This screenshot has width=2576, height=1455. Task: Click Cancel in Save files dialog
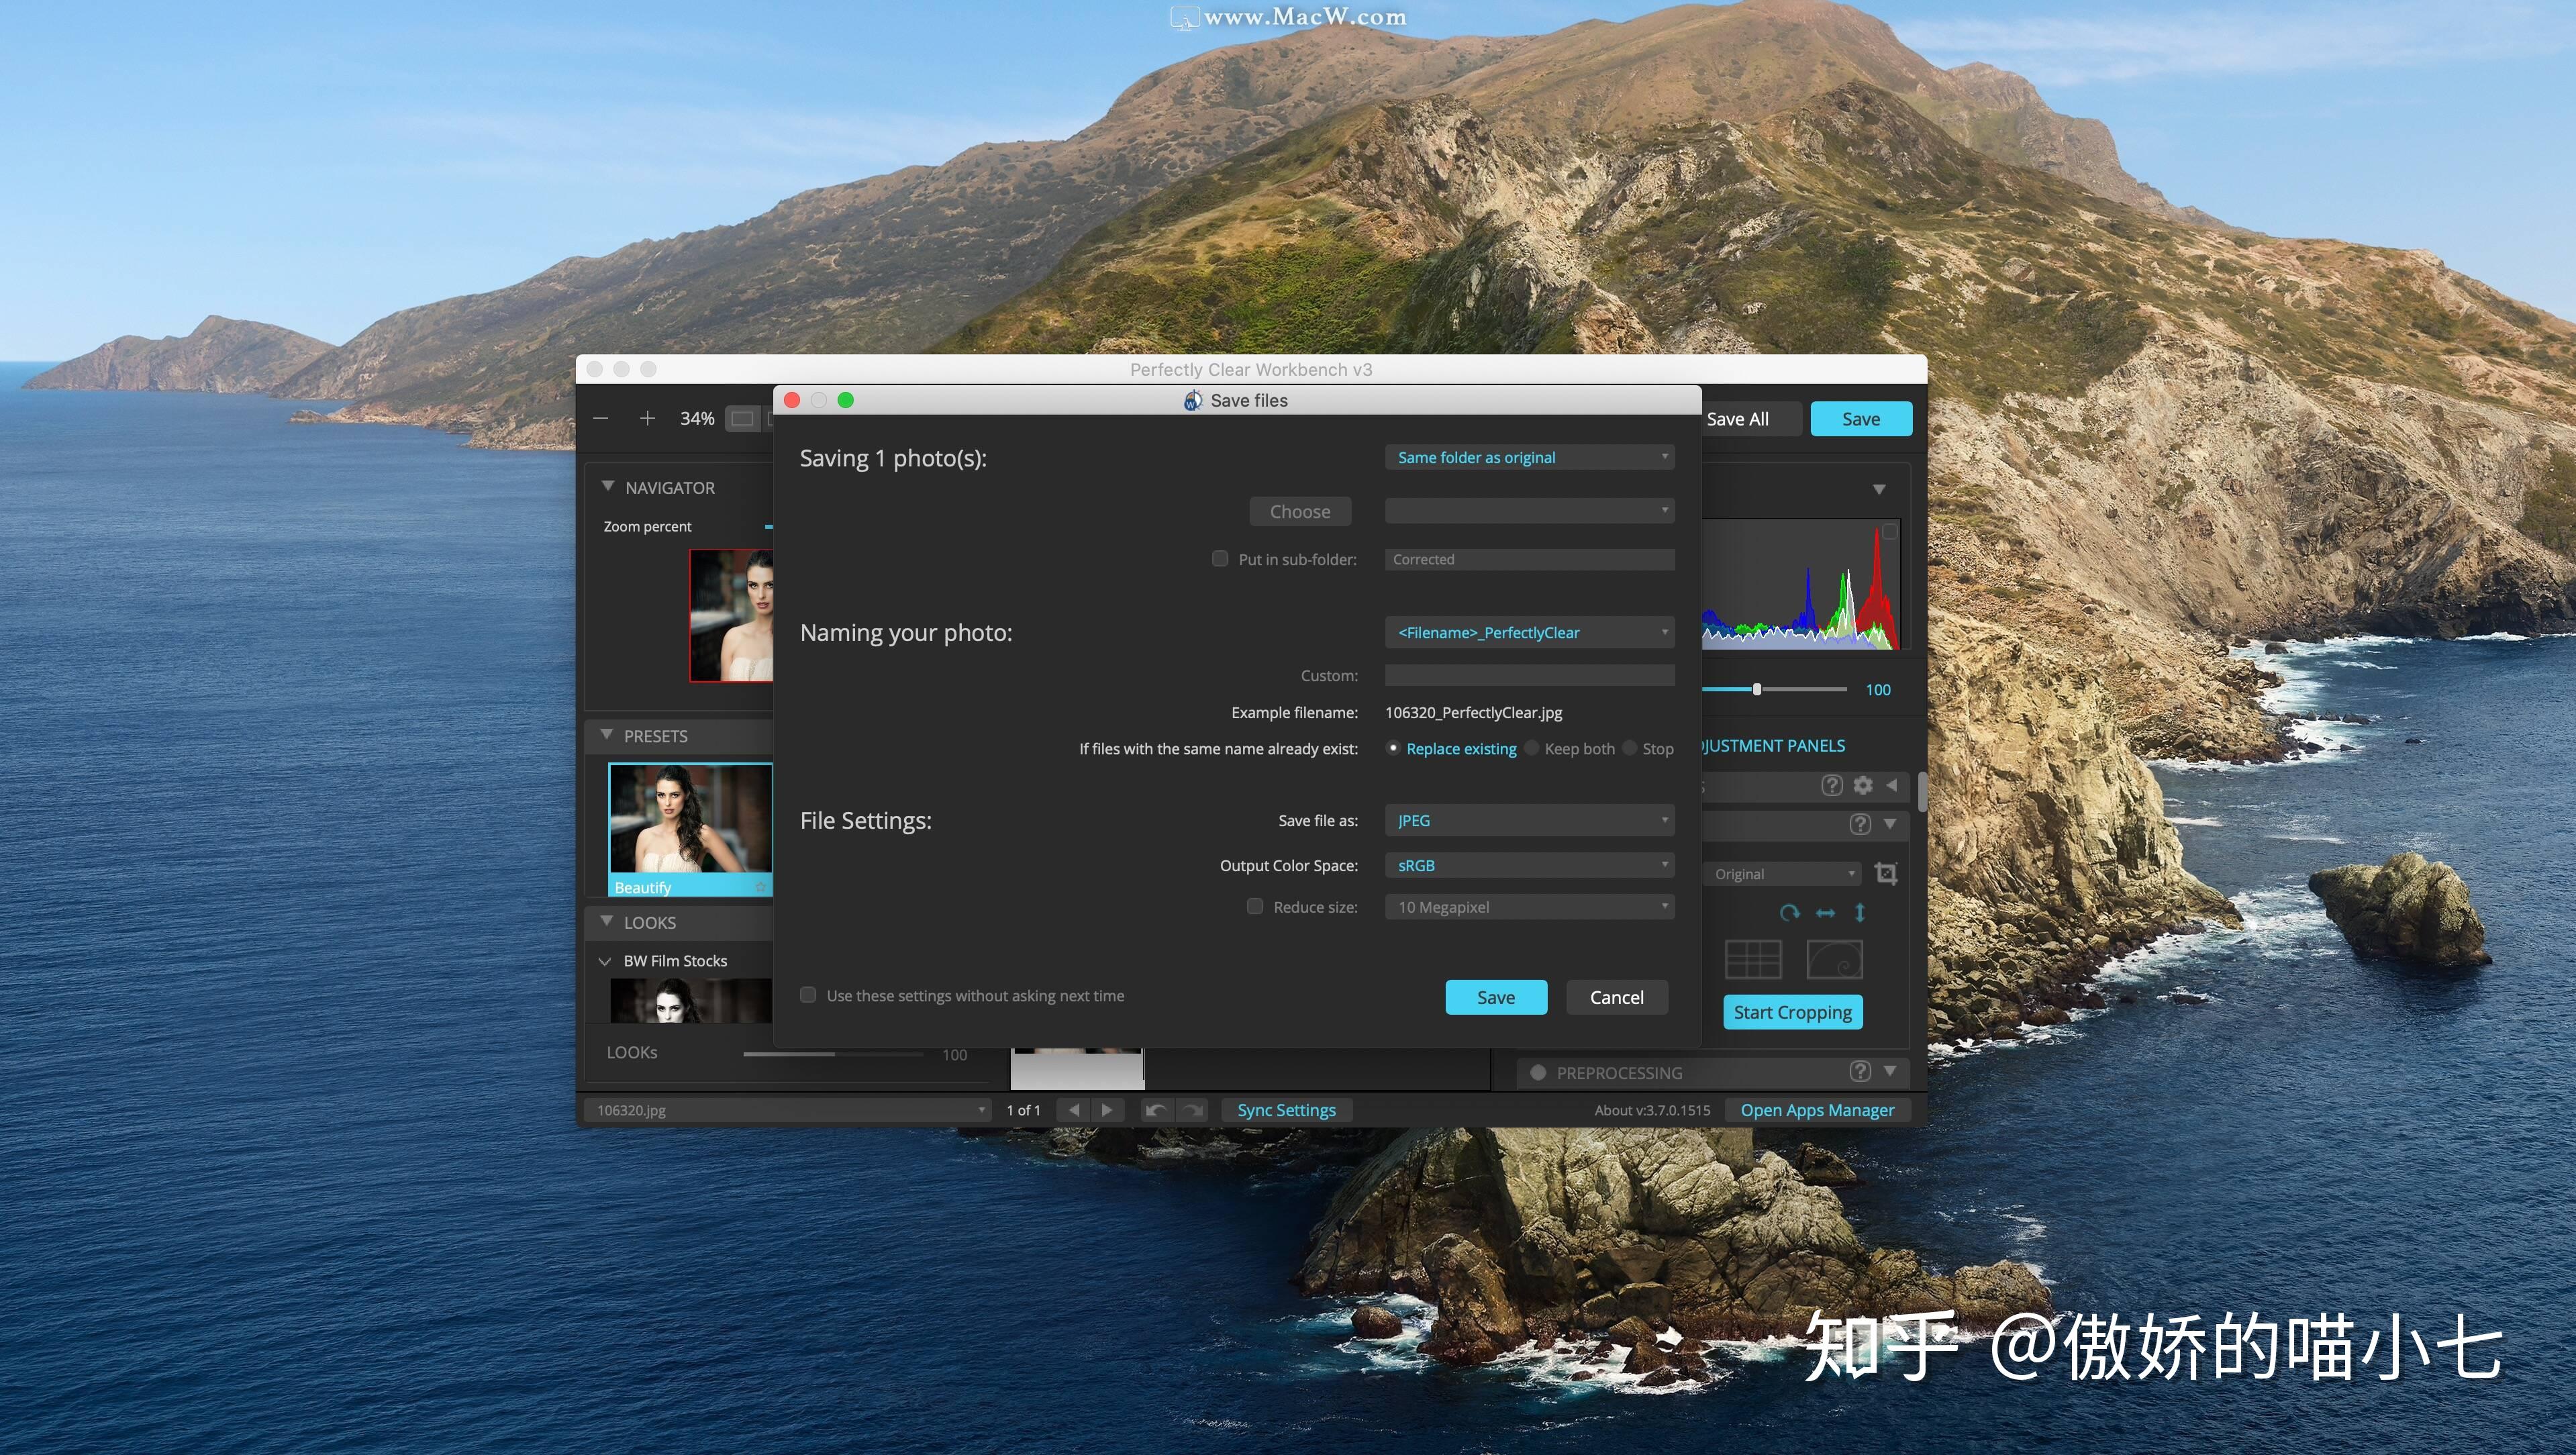(1616, 997)
